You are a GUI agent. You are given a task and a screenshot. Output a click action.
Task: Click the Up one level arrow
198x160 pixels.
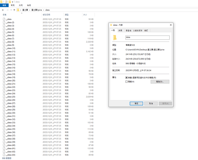coord(14,10)
